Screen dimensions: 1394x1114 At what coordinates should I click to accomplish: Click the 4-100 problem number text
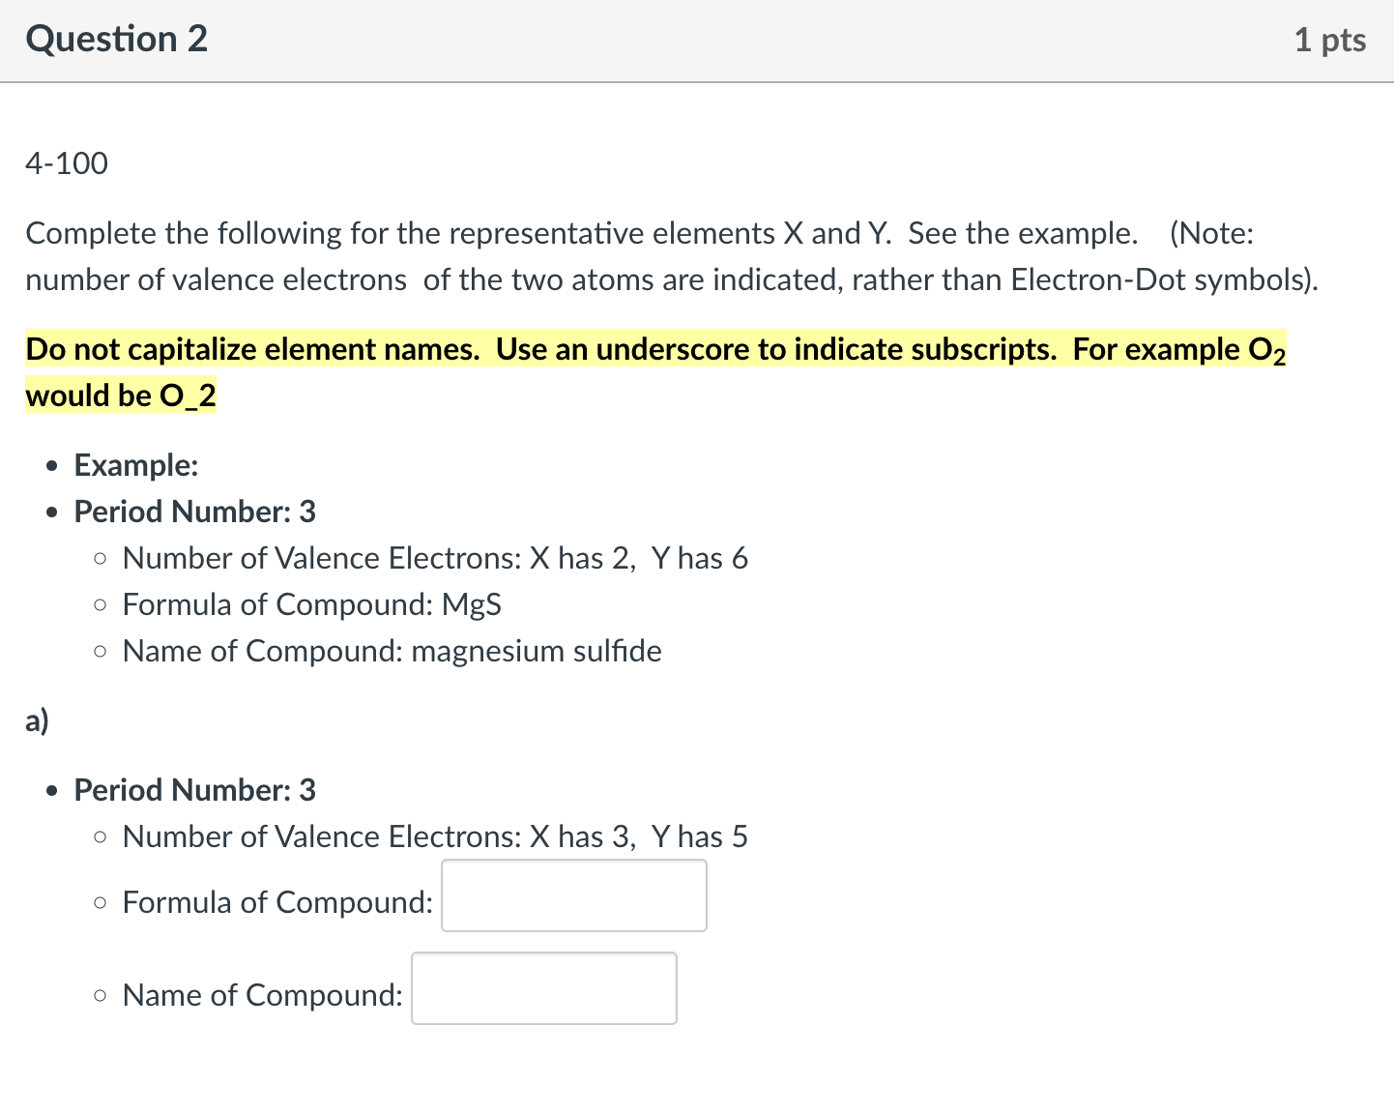(67, 162)
